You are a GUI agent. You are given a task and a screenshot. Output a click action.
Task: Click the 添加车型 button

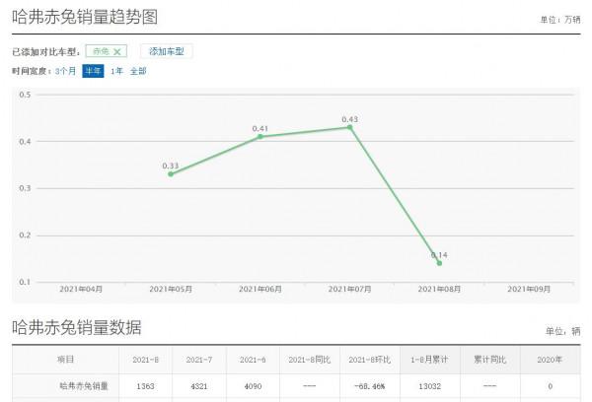point(167,51)
